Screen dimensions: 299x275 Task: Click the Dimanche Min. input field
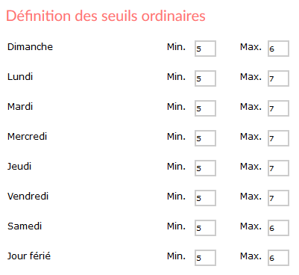205,49
